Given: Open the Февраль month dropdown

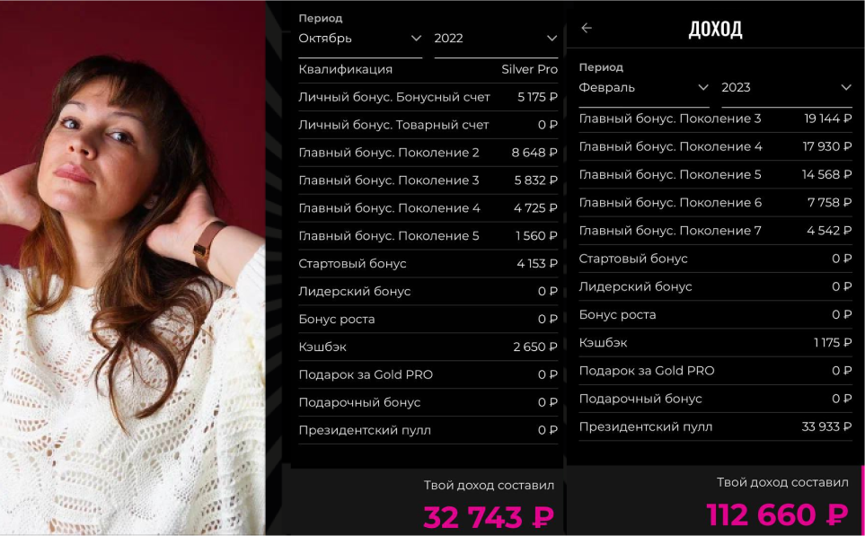Looking at the screenshot, I should point(644,88).
